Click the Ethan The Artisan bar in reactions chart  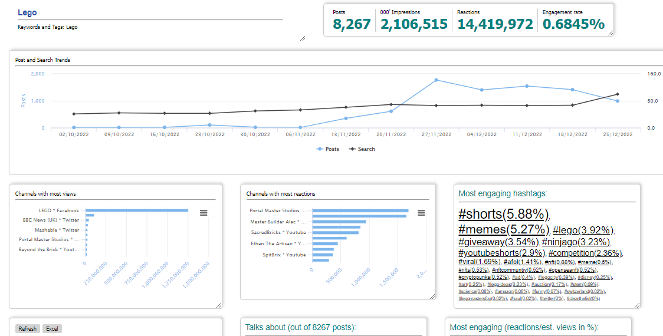pyautogui.click(x=325, y=244)
